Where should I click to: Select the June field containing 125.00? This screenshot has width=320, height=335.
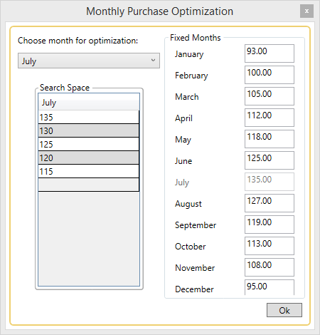coord(270,160)
